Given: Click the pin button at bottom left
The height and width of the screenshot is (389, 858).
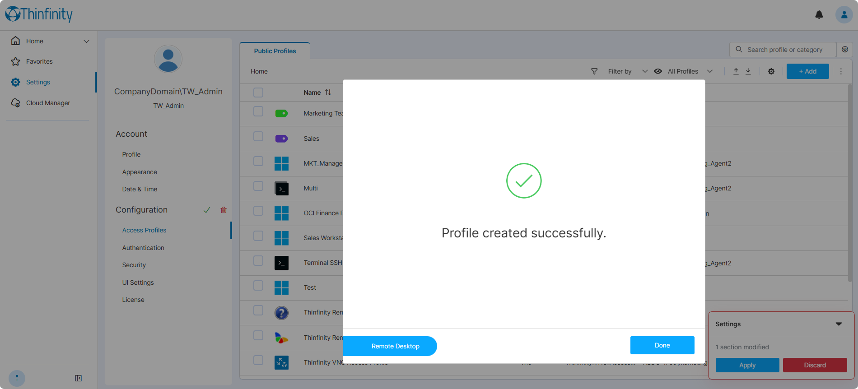Looking at the screenshot, I should click(x=17, y=378).
